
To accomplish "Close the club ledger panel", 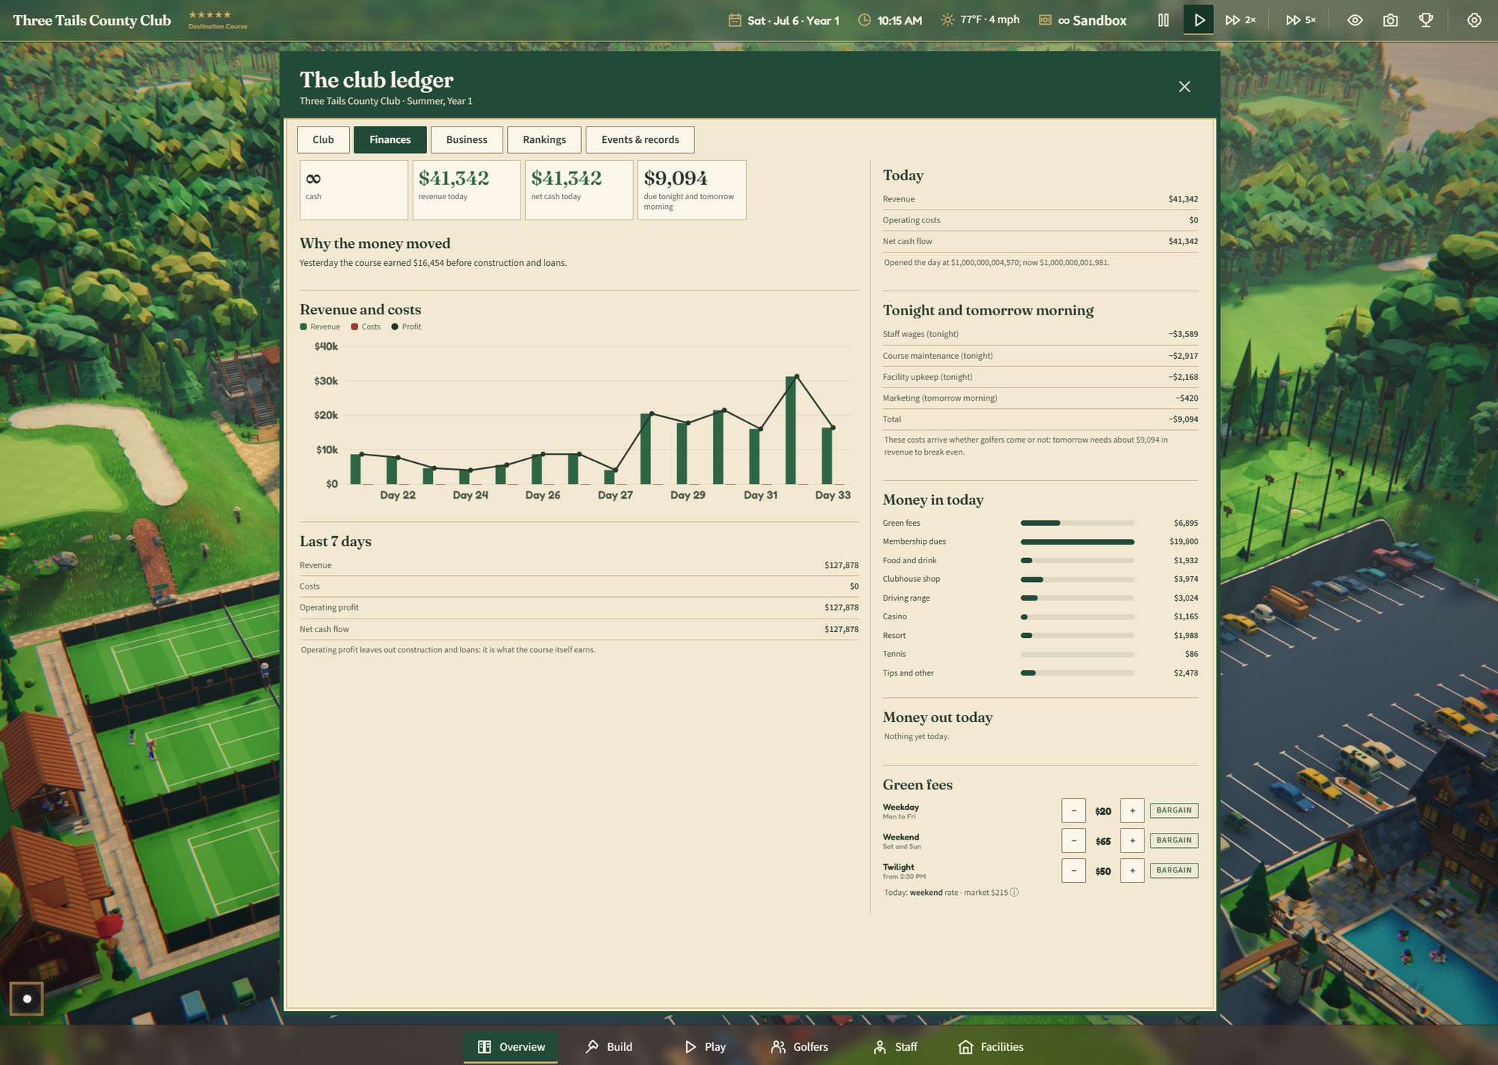I will click(1184, 87).
